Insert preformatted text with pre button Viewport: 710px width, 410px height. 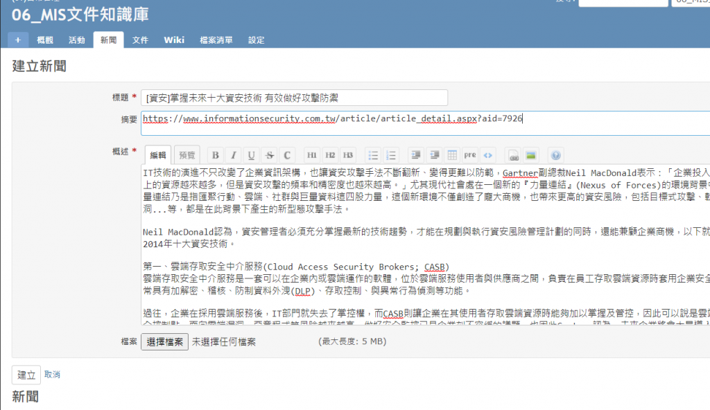pyautogui.click(x=470, y=155)
